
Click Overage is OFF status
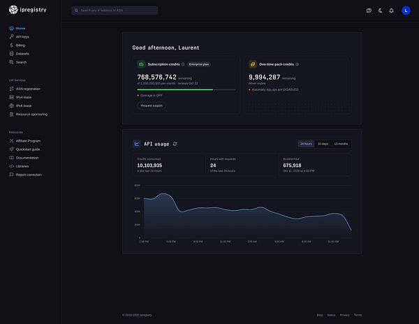click(x=149, y=96)
